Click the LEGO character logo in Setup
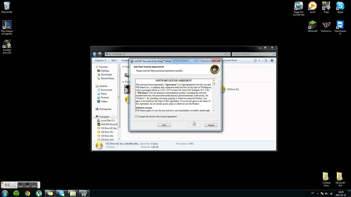The height and width of the screenshot is (197, 351). (x=215, y=69)
